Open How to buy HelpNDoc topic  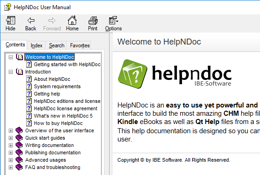(58, 123)
